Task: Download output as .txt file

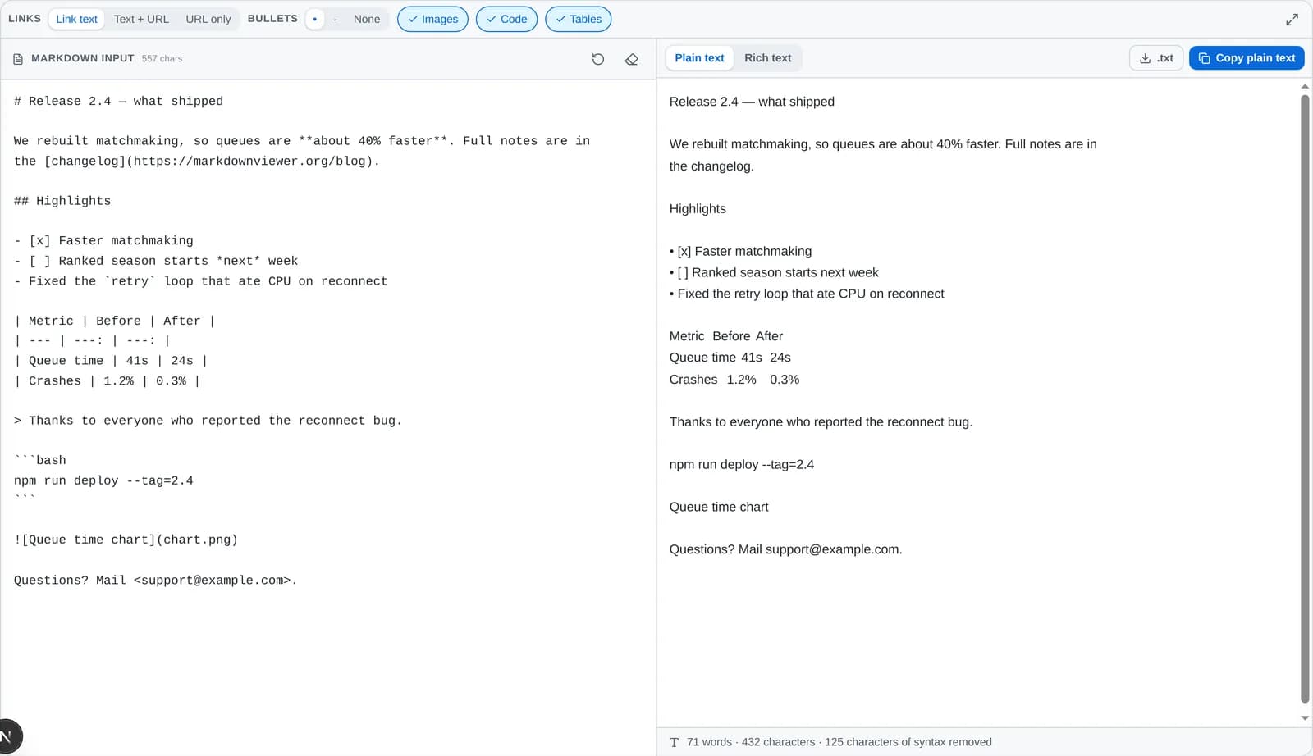Action: [x=1156, y=58]
